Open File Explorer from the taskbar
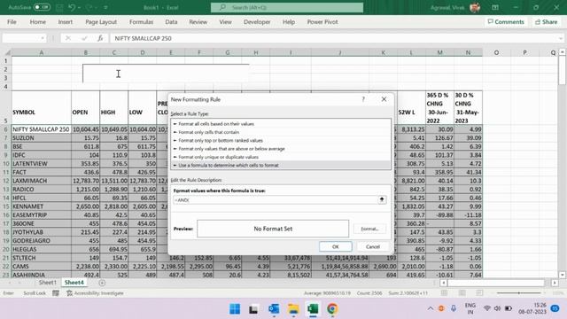 [x=293, y=309]
